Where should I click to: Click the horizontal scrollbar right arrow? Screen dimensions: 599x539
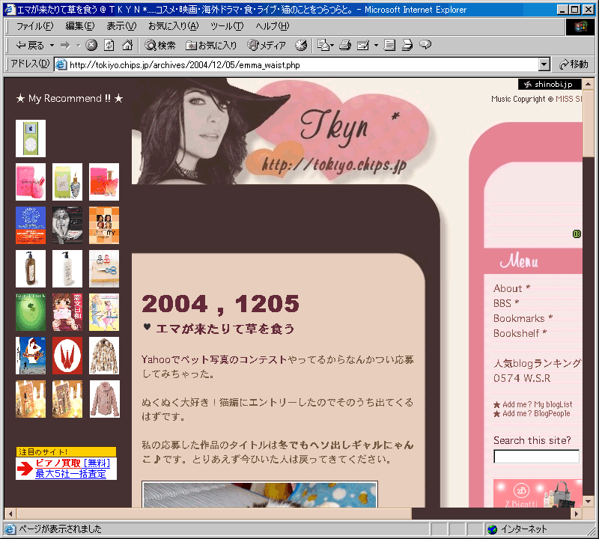pyautogui.click(x=577, y=514)
